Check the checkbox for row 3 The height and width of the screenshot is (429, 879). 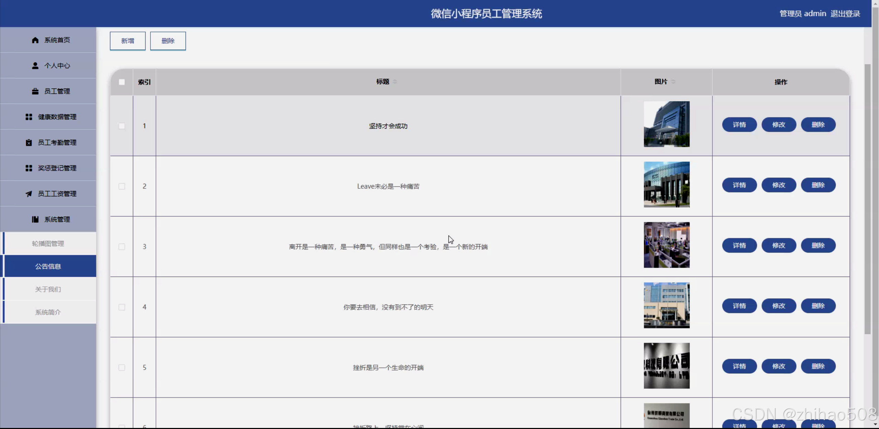point(122,247)
